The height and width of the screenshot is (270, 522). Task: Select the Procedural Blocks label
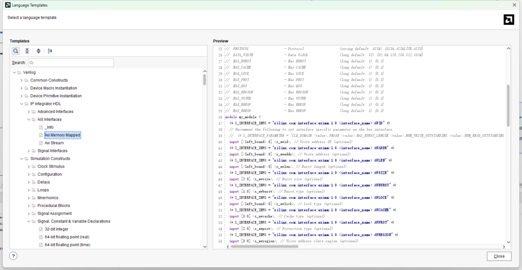click(54, 205)
